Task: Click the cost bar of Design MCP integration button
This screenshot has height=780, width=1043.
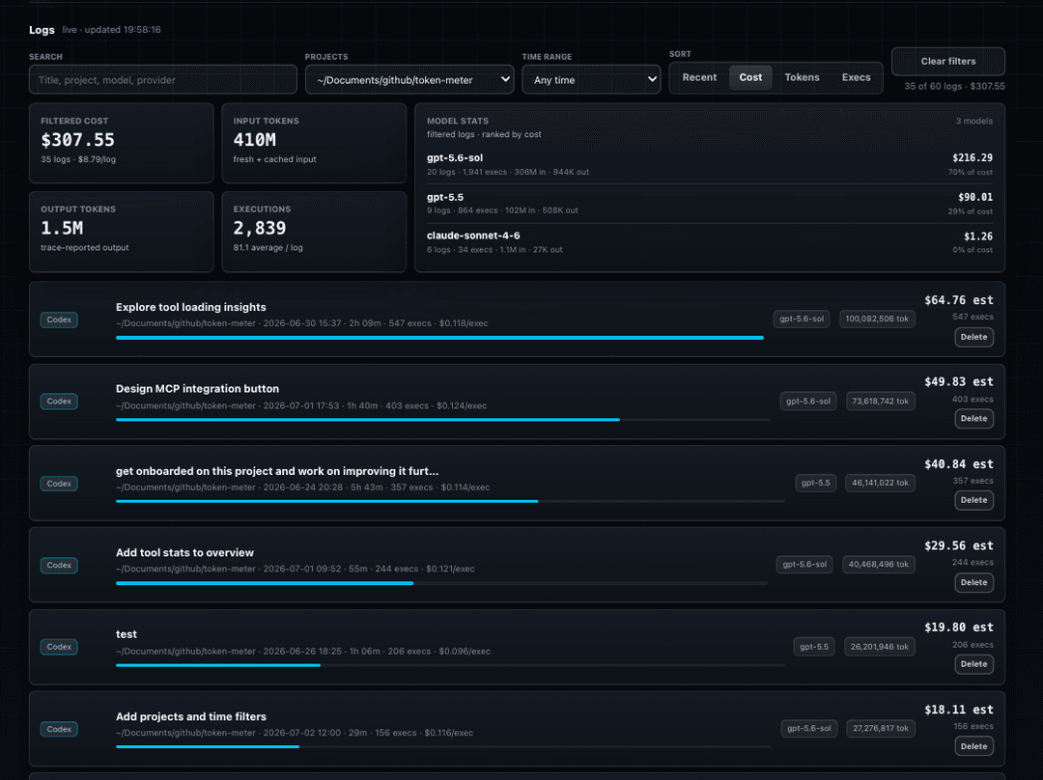Action: coord(443,420)
